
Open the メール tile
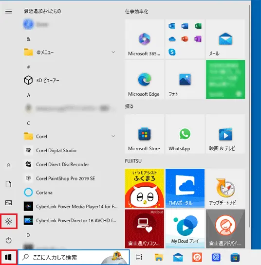click(x=225, y=39)
